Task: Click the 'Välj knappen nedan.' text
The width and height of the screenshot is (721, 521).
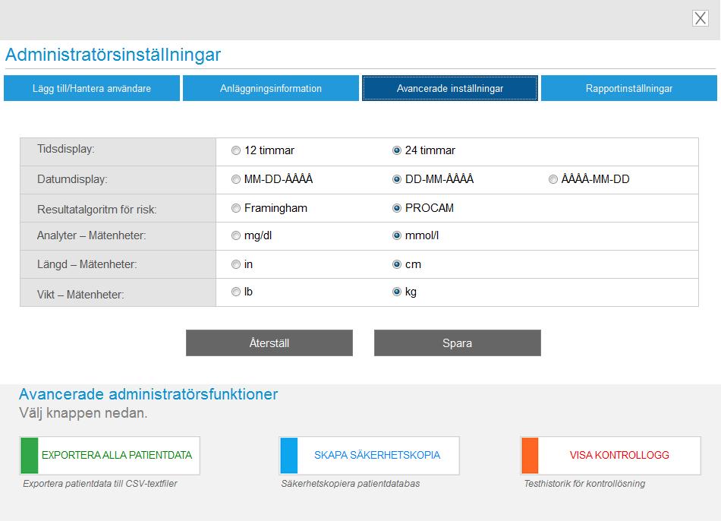Action: click(83, 413)
